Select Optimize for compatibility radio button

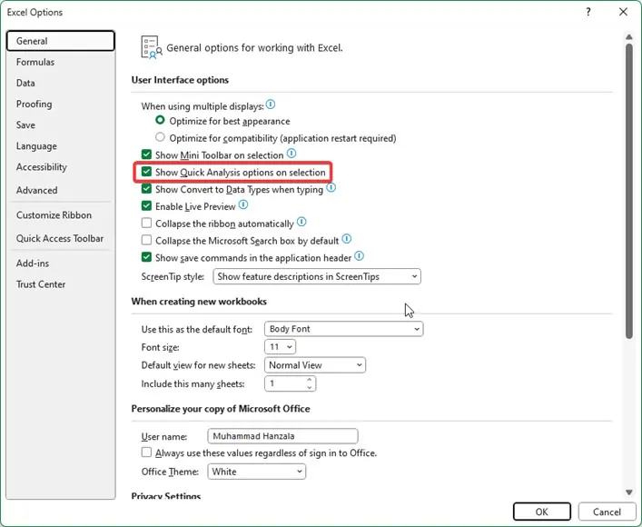[x=160, y=137]
